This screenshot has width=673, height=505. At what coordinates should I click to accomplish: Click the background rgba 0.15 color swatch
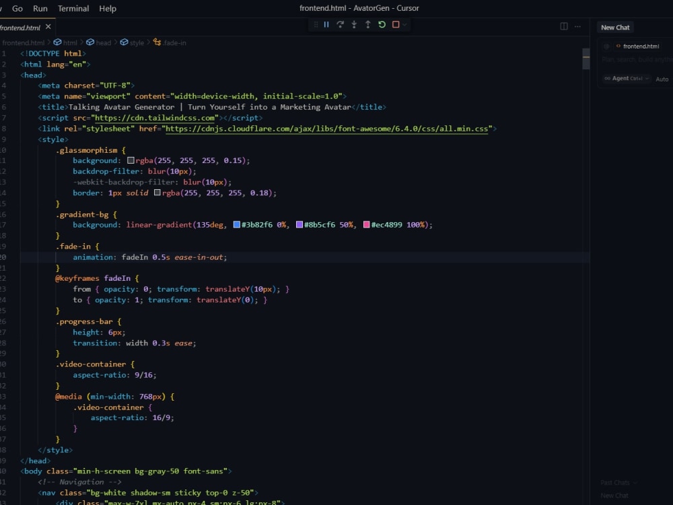(x=131, y=161)
